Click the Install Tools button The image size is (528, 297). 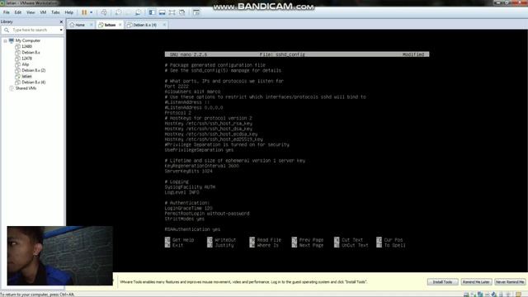coord(442,282)
